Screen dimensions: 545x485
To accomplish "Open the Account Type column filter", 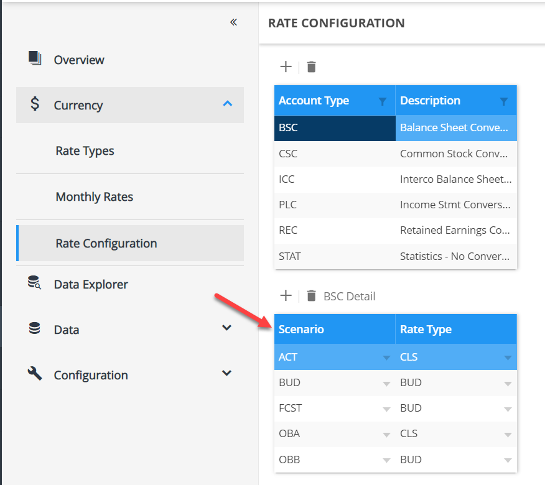I will pos(383,101).
